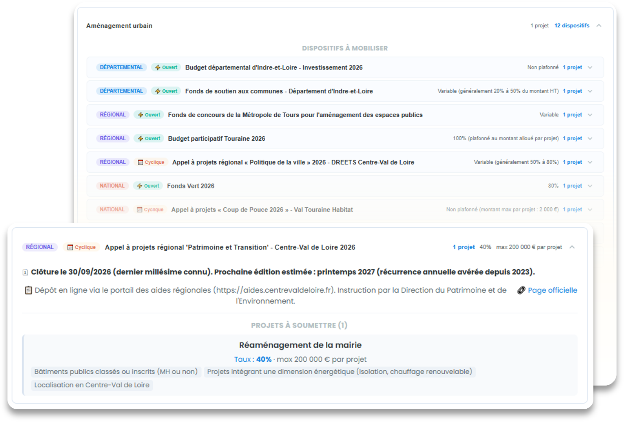Viewport: 624px width, 422px height.
Task: Click the Taux : 40% text
Action: (x=253, y=359)
